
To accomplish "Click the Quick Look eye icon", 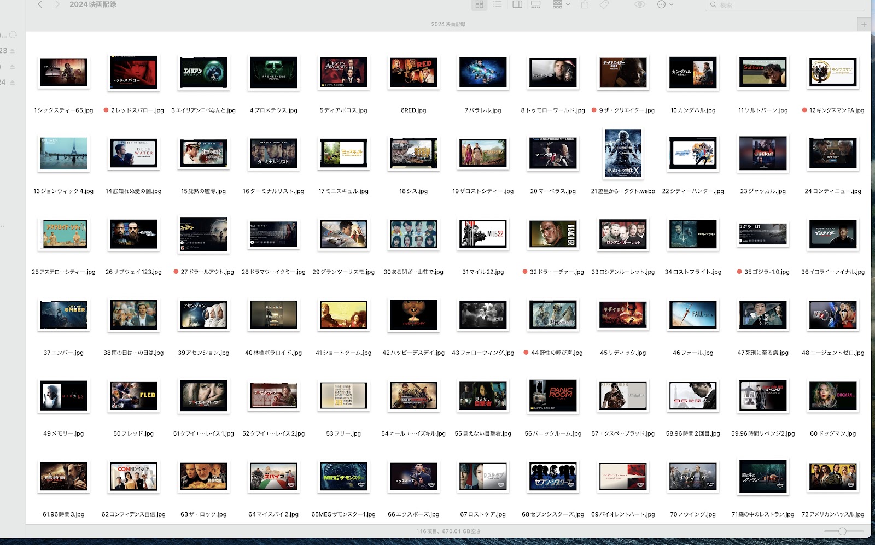I will 640,4.
